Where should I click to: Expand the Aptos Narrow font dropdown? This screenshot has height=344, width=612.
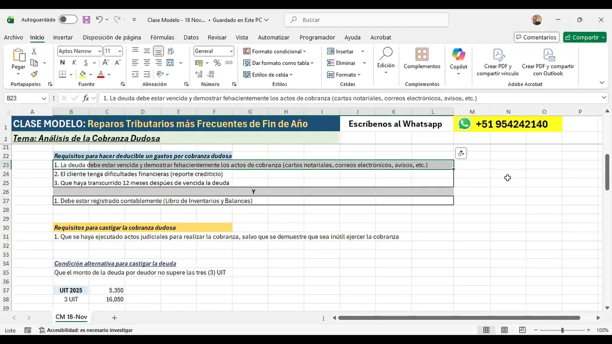tap(99, 51)
